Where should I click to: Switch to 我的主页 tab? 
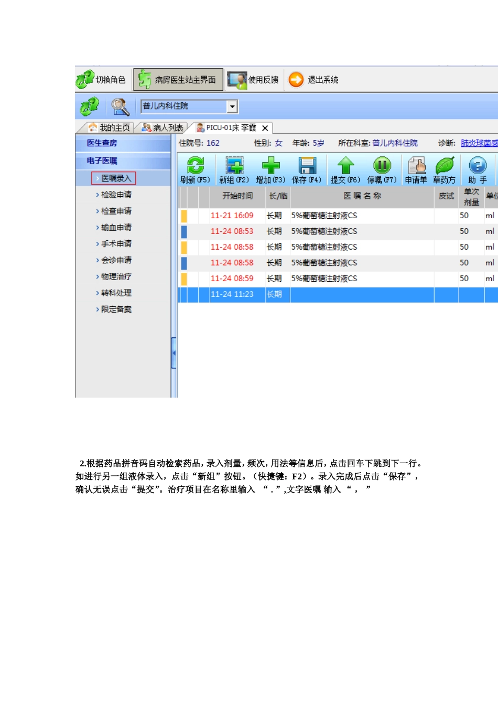pos(109,127)
